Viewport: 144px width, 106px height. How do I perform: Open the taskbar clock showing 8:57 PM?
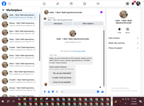[x=134, y=101]
